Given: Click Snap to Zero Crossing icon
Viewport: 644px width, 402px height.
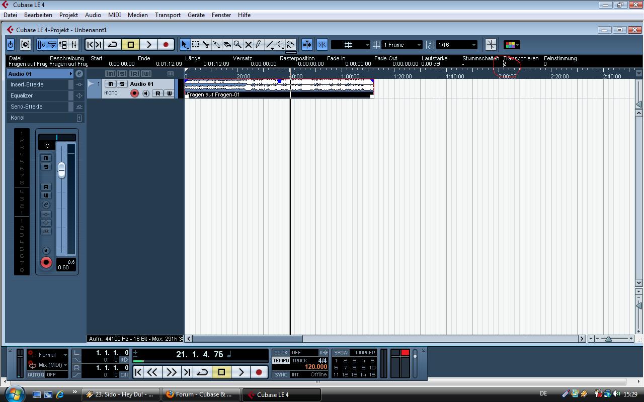Looking at the screenshot, I should pyautogui.click(x=491, y=45).
